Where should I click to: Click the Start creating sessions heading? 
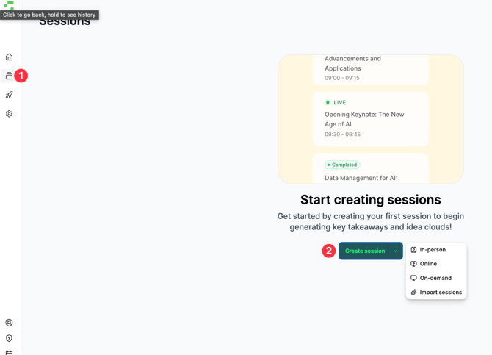(370, 200)
